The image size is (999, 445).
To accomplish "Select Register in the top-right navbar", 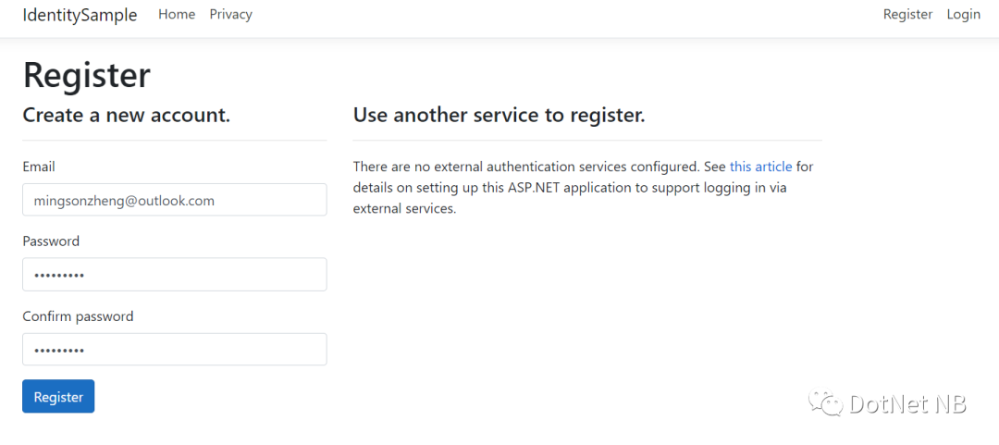I will point(908,14).
